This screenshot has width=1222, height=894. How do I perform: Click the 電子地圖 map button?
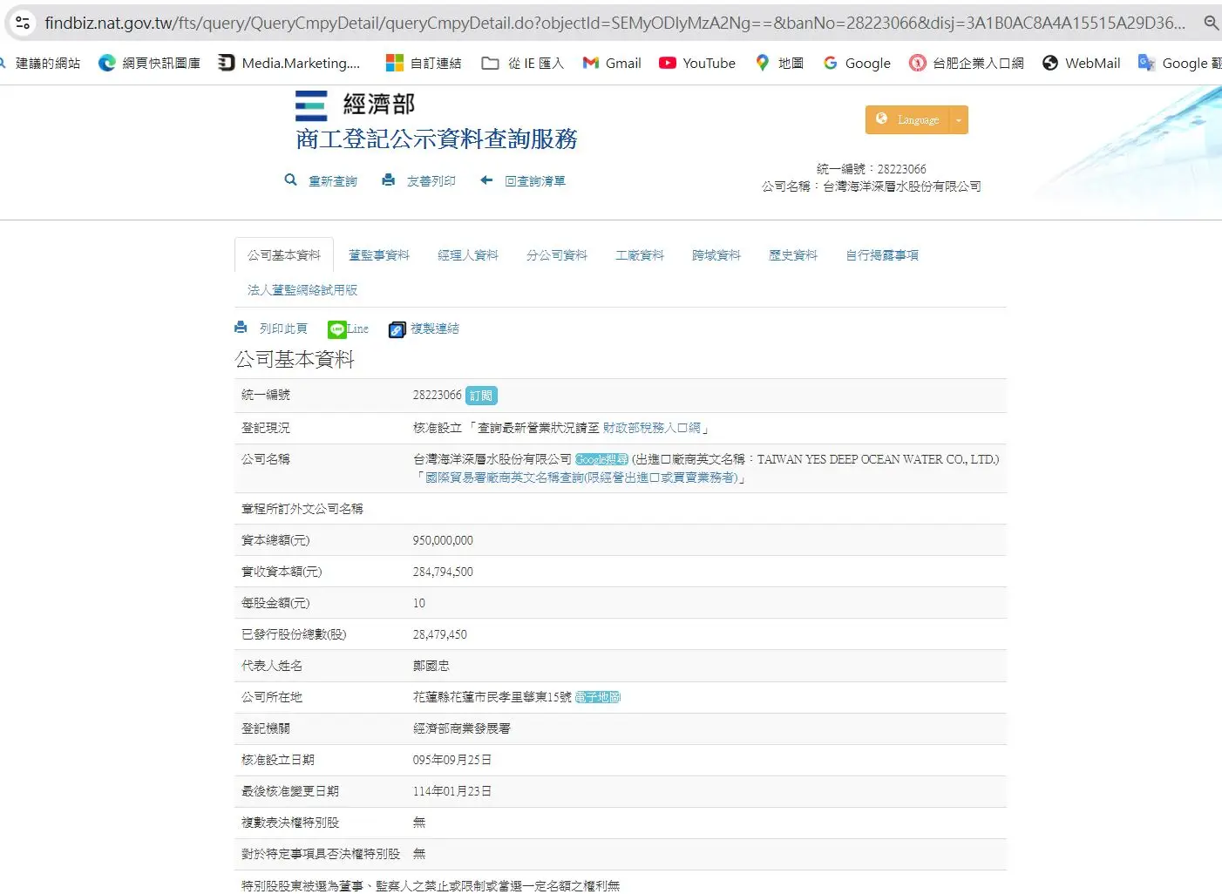pos(598,697)
